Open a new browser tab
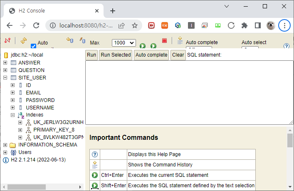This screenshot has height=191, width=294. tap(113, 11)
